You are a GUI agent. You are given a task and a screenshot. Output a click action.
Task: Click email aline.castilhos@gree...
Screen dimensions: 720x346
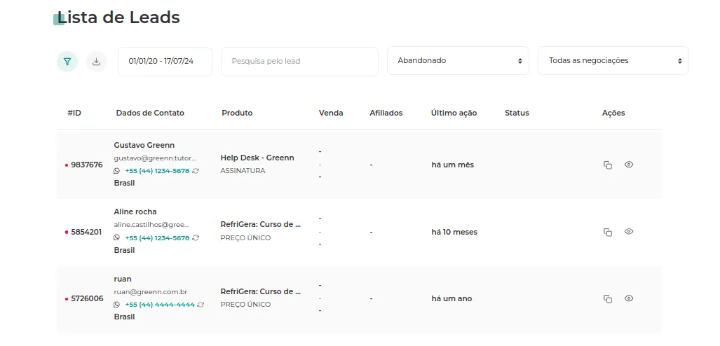click(x=151, y=225)
